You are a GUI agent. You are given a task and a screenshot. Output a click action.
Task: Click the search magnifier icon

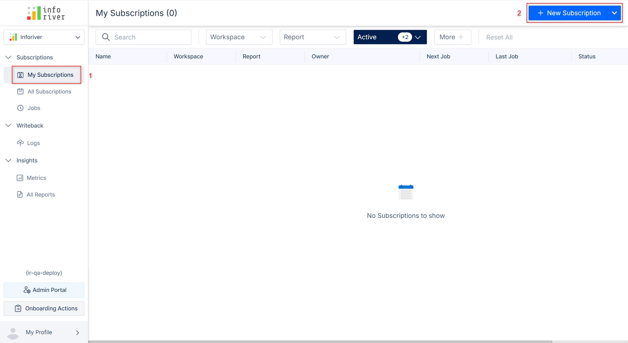click(106, 37)
